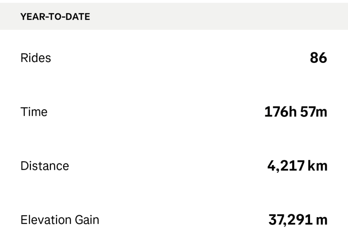
Task: Click the km unit after distance
Action: [x=318, y=166]
